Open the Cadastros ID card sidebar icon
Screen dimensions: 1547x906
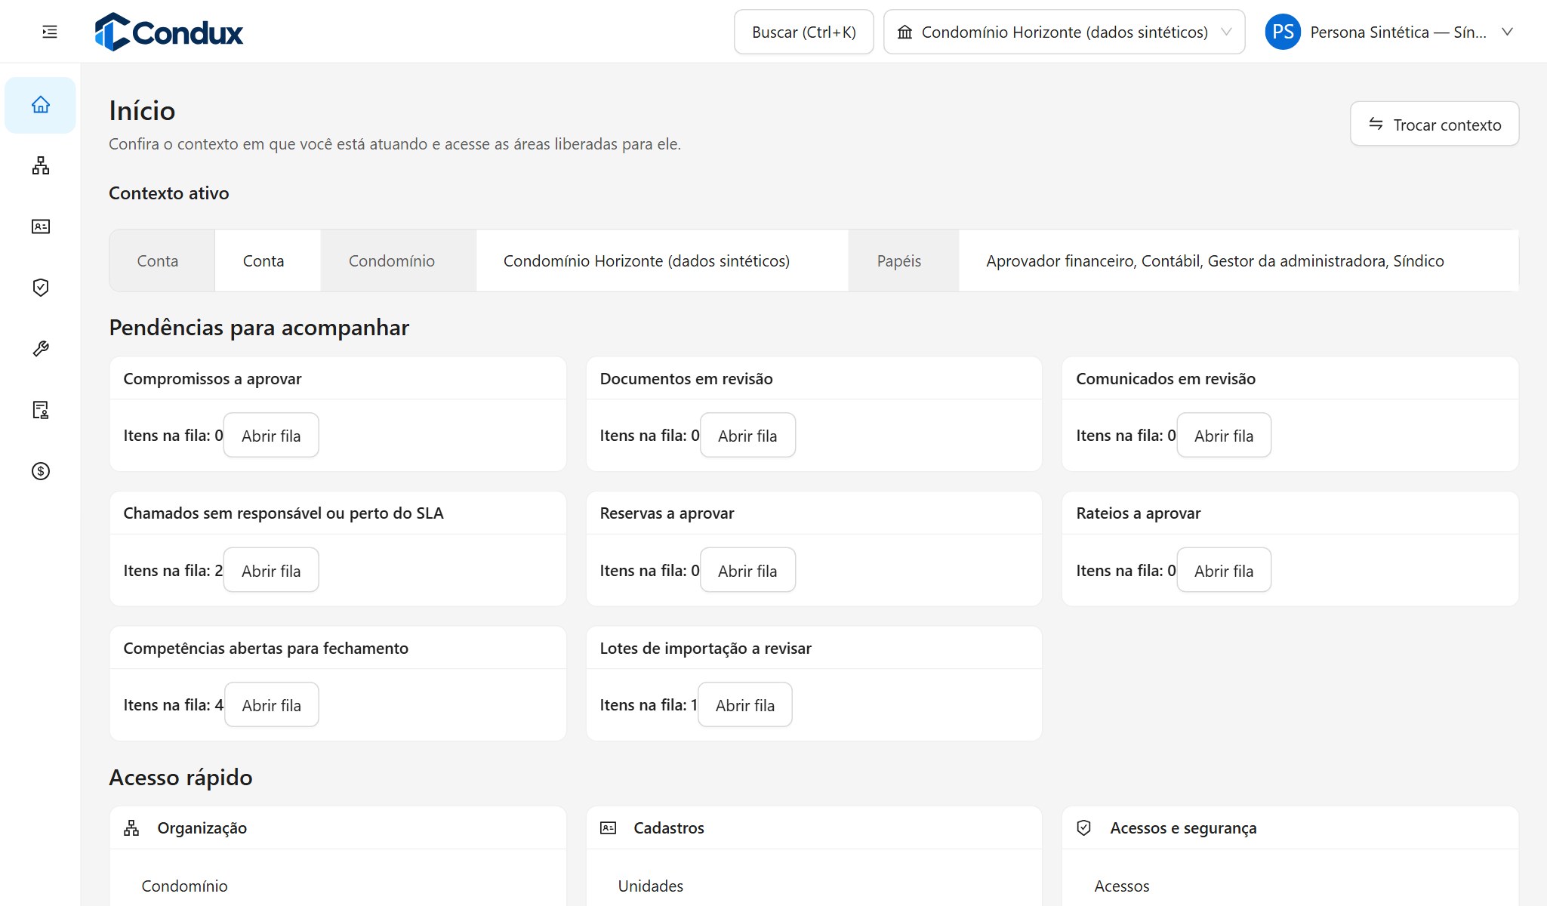[x=41, y=226]
